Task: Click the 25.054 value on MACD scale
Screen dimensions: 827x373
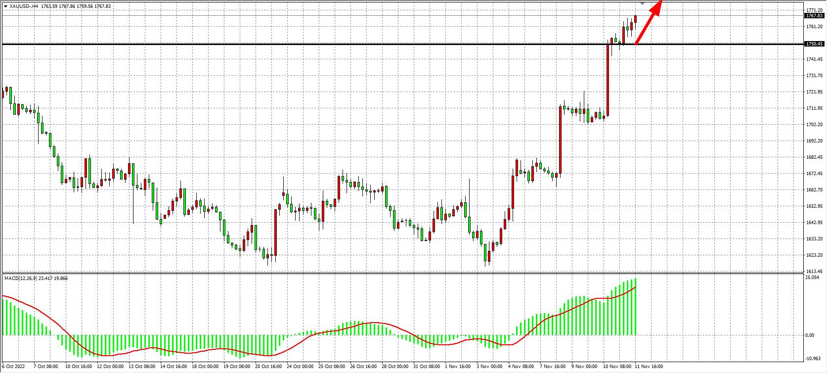Action: tap(812, 278)
